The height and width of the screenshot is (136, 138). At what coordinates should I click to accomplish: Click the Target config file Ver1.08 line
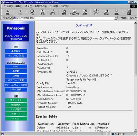pos(81,80)
